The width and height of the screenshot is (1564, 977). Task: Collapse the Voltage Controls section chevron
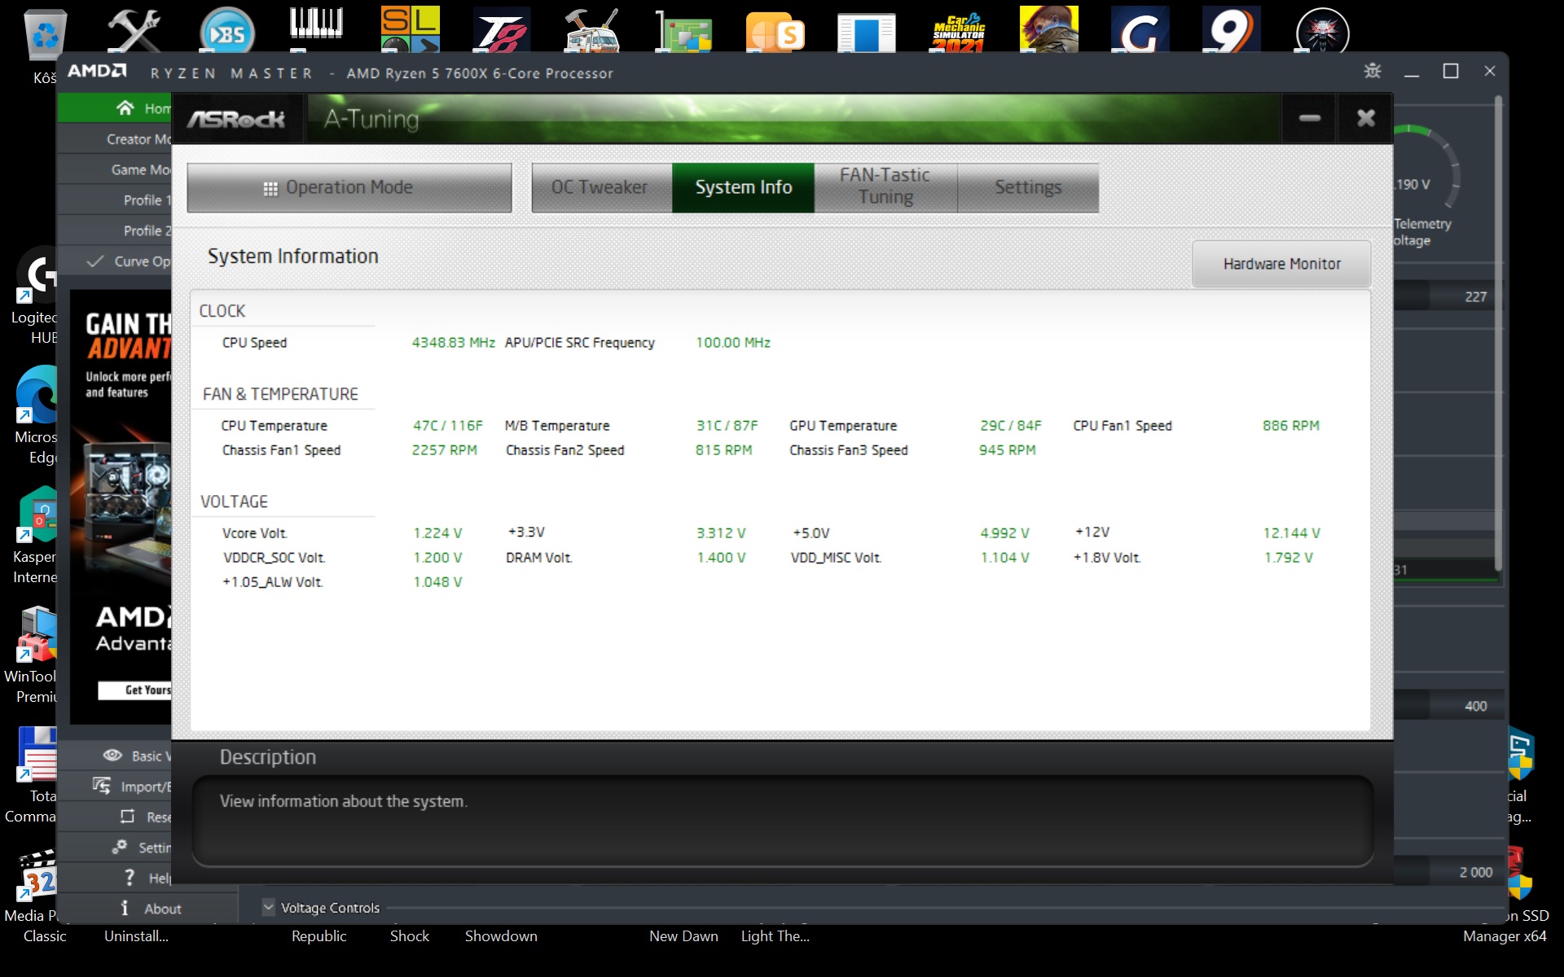pyautogui.click(x=268, y=907)
